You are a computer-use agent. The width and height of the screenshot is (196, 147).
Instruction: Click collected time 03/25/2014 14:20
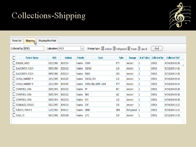172,74
